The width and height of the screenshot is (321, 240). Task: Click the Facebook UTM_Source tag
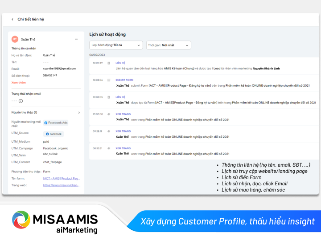coord(53,134)
